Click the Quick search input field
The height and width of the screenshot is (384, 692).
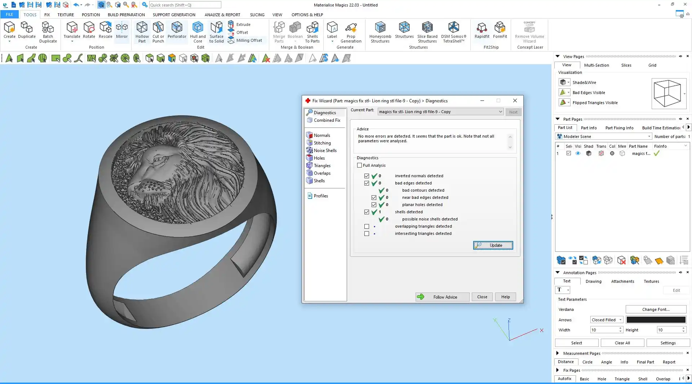point(185,5)
